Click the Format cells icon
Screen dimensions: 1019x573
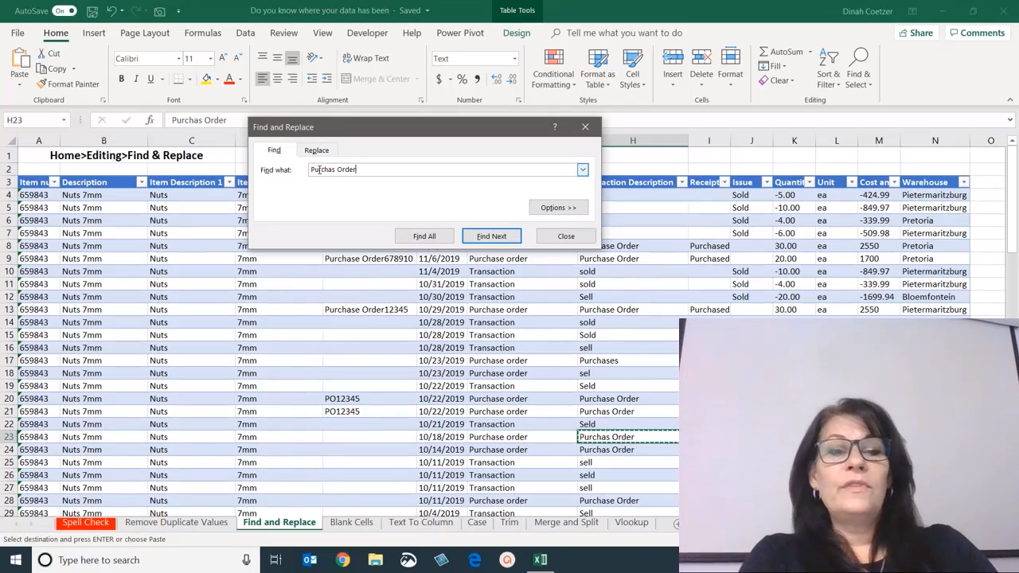point(730,57)
